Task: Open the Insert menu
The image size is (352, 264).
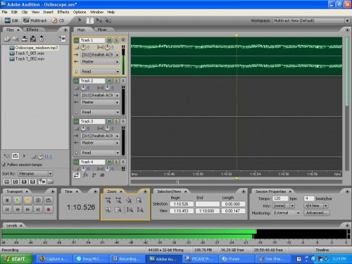Action: (48, 12)
